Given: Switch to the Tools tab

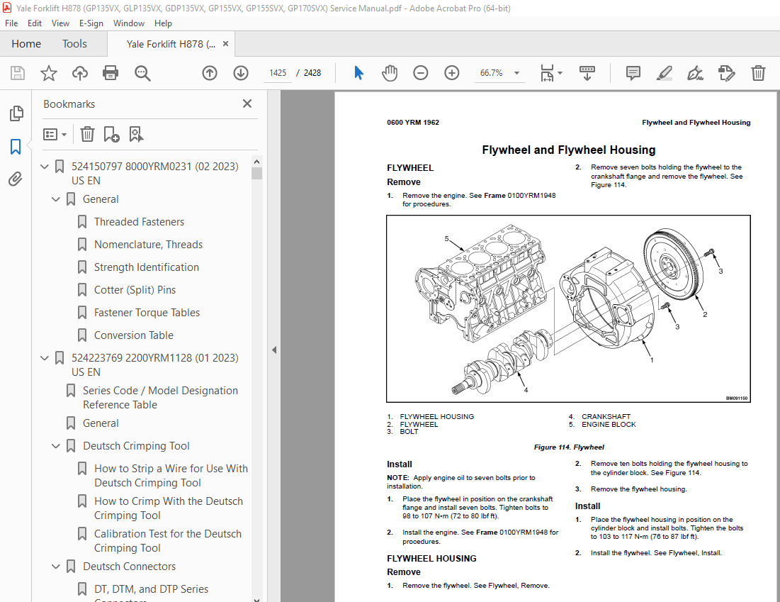Looking at the screenshot, I should 74,44.
